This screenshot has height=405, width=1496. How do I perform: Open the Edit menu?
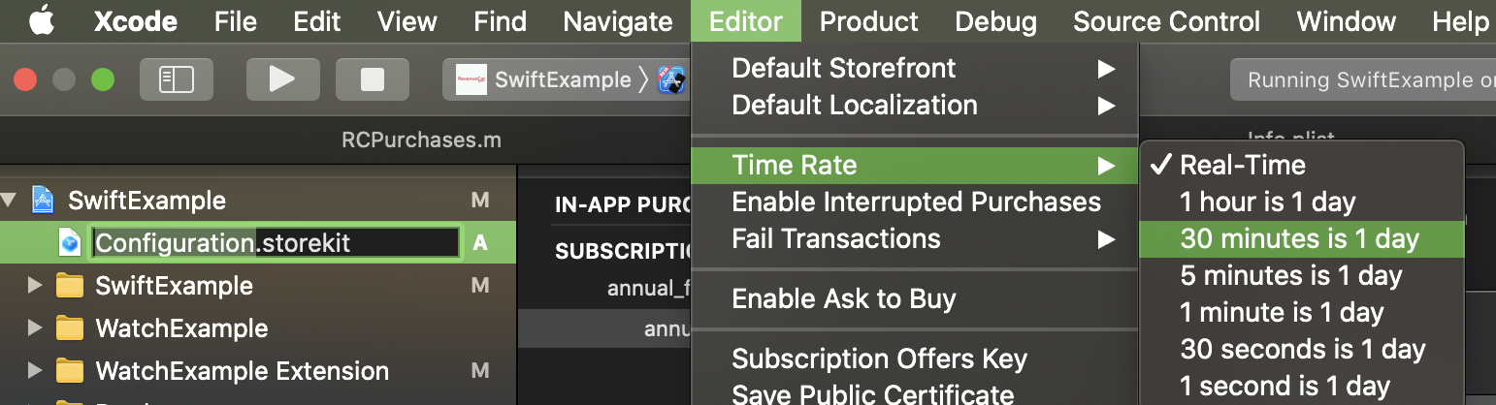316,21
